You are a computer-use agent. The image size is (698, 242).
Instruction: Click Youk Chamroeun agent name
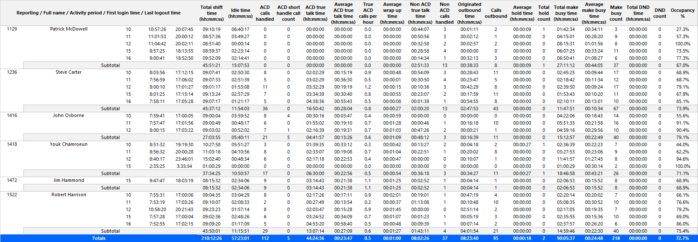coord(69,144)
